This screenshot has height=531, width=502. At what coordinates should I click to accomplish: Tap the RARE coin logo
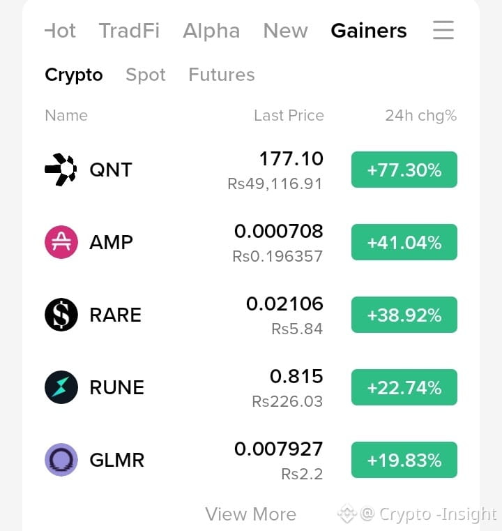pos(61,315)
